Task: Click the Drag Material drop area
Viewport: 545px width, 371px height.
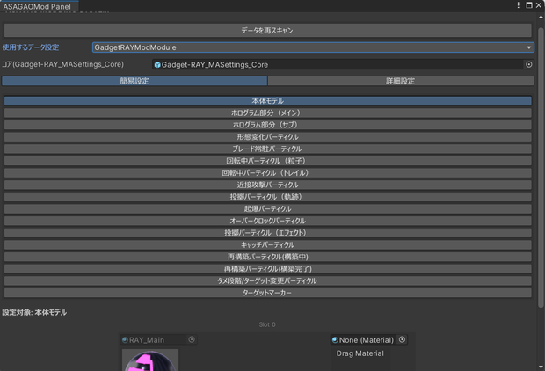Action: pos(360,358)
